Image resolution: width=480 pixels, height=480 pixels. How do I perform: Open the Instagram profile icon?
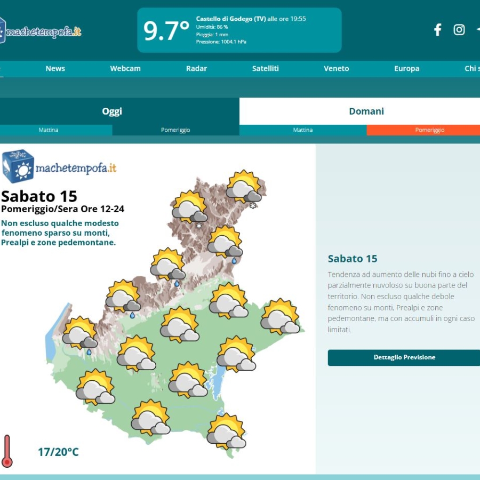(x=459, y=30)
